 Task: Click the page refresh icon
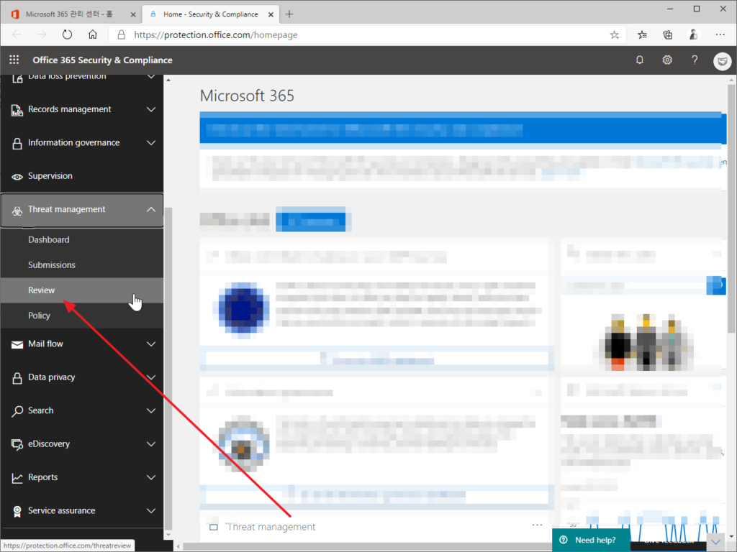click(x=67, y=34)
